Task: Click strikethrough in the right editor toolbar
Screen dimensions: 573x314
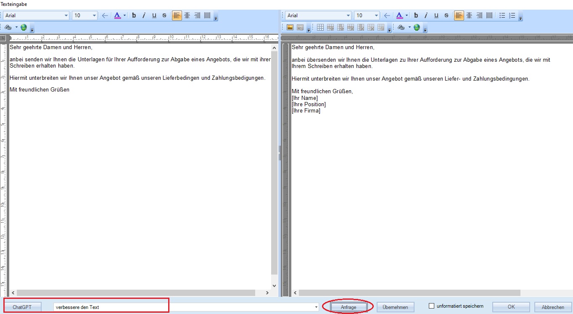Action: coord(446,16)
